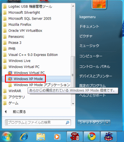Image resolution: width=124 pixels, height=142 pixels.
Task: Click the user account picture at the top
Action: 99,5
